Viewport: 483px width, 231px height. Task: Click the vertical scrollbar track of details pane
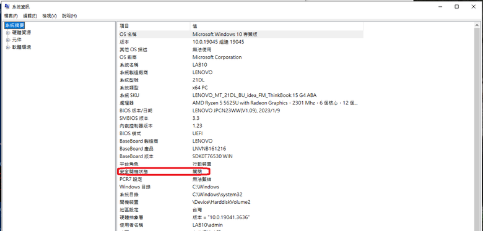click(477, 129)
